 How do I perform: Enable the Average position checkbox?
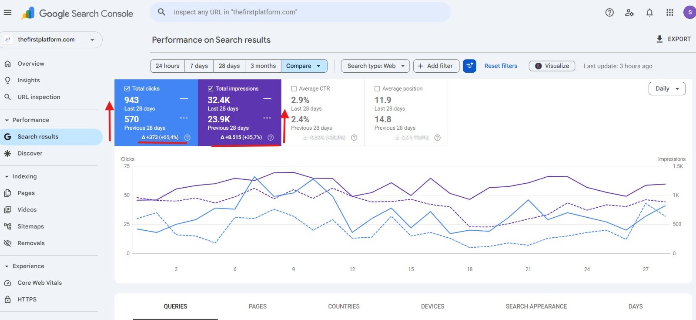(377, 89)
